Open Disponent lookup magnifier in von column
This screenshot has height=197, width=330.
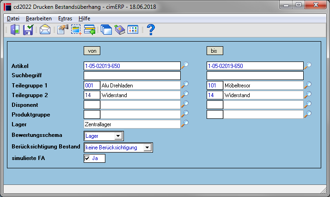click(185, 104)
